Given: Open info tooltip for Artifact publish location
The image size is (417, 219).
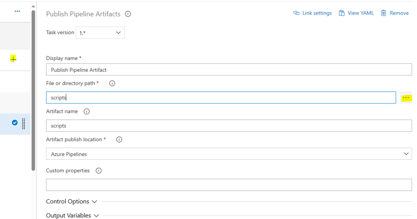Looking at the screenshot, I should 119,140.
